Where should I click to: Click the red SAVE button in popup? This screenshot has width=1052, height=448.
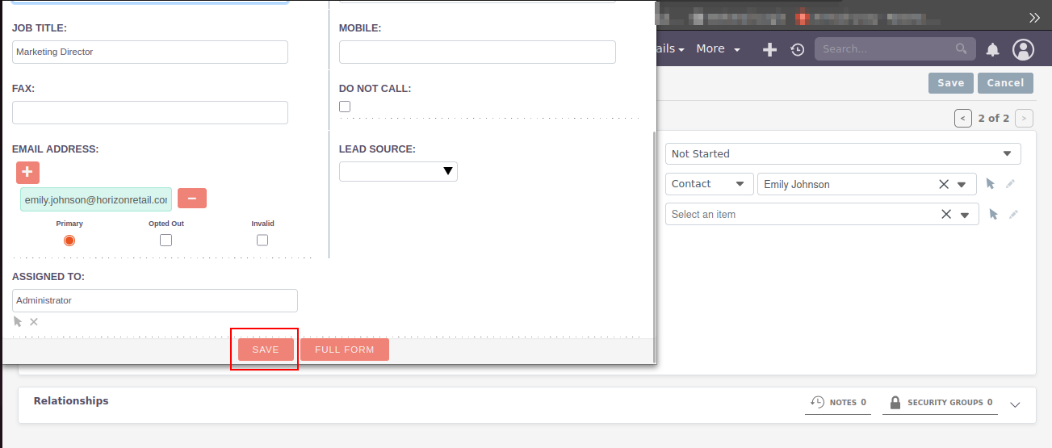pos(266,350)
